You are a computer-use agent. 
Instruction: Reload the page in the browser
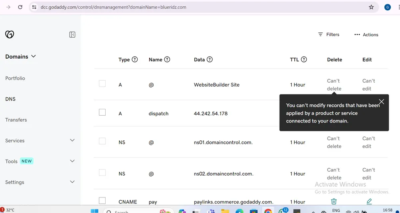point(20,7)
